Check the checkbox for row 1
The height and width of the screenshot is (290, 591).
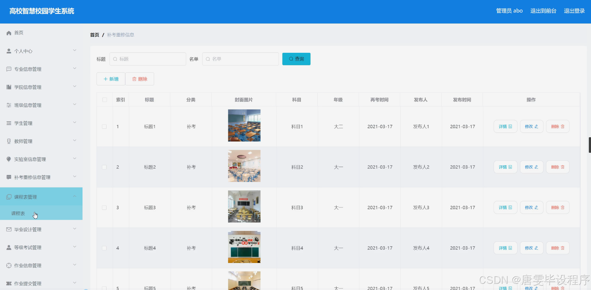point(104,127)
